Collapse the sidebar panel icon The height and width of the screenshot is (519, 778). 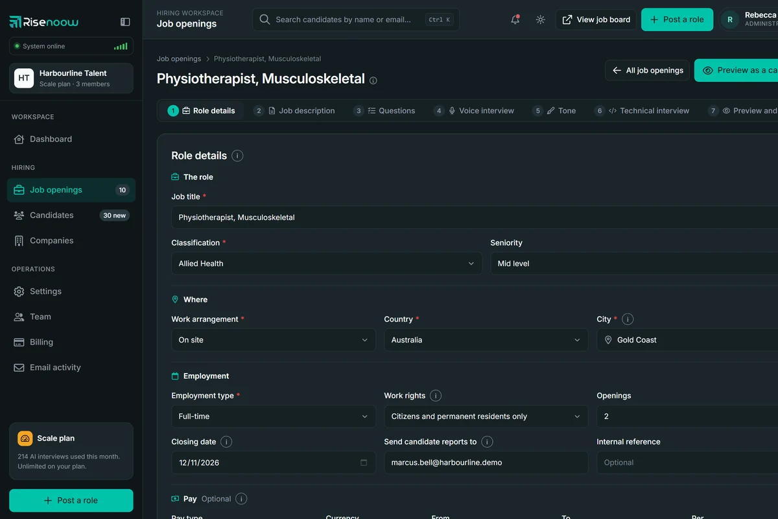tap(125, 22)
